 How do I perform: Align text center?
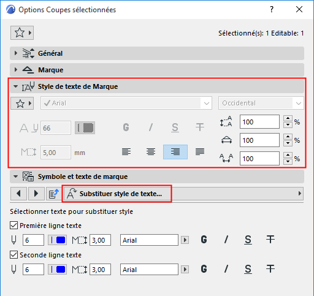tap(151, 152)
